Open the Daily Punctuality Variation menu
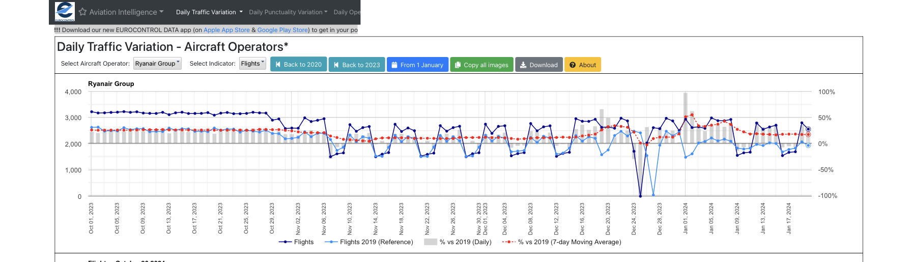The width and height of the screenshot is (912, 262). point(289,12)
